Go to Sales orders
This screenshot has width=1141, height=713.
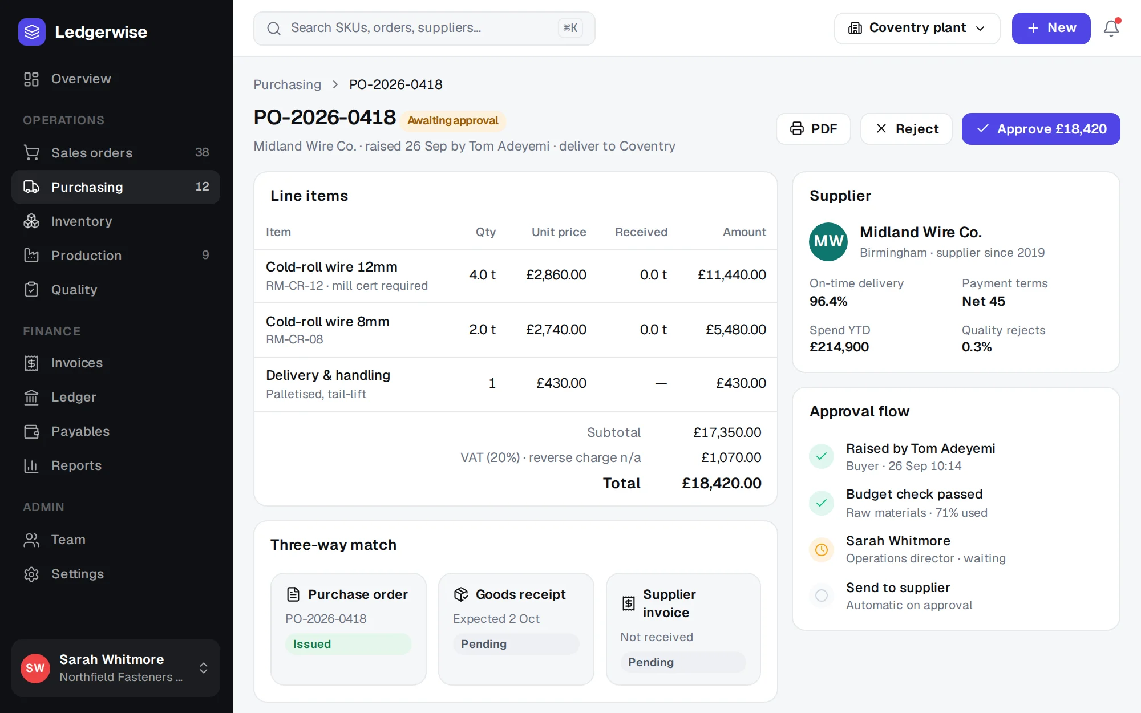116,153
